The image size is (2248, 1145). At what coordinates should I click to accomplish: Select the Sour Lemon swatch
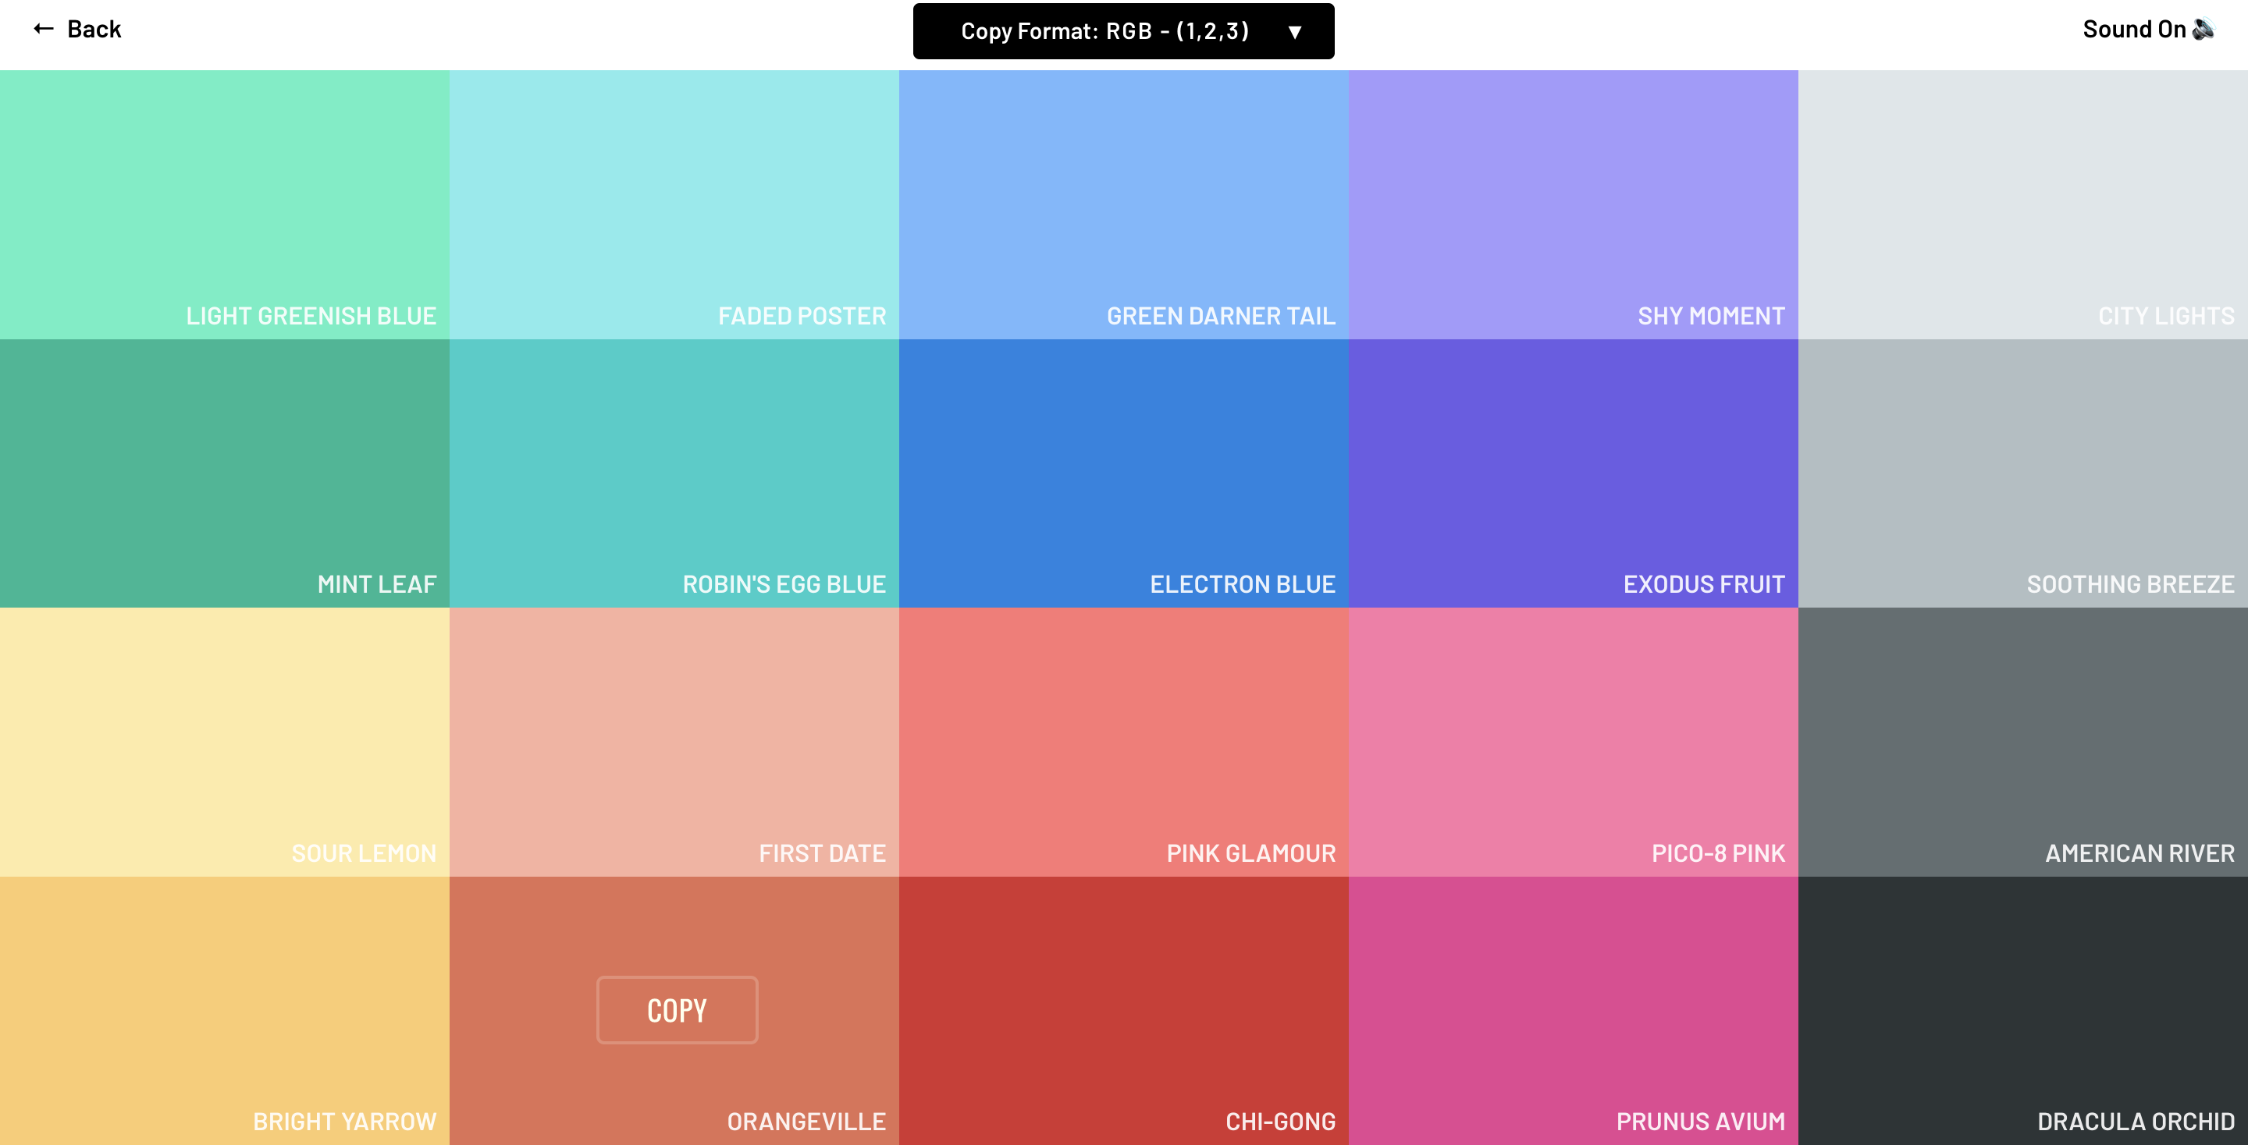[224, 741]
